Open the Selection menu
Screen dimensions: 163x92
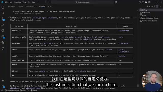(17, 2)
